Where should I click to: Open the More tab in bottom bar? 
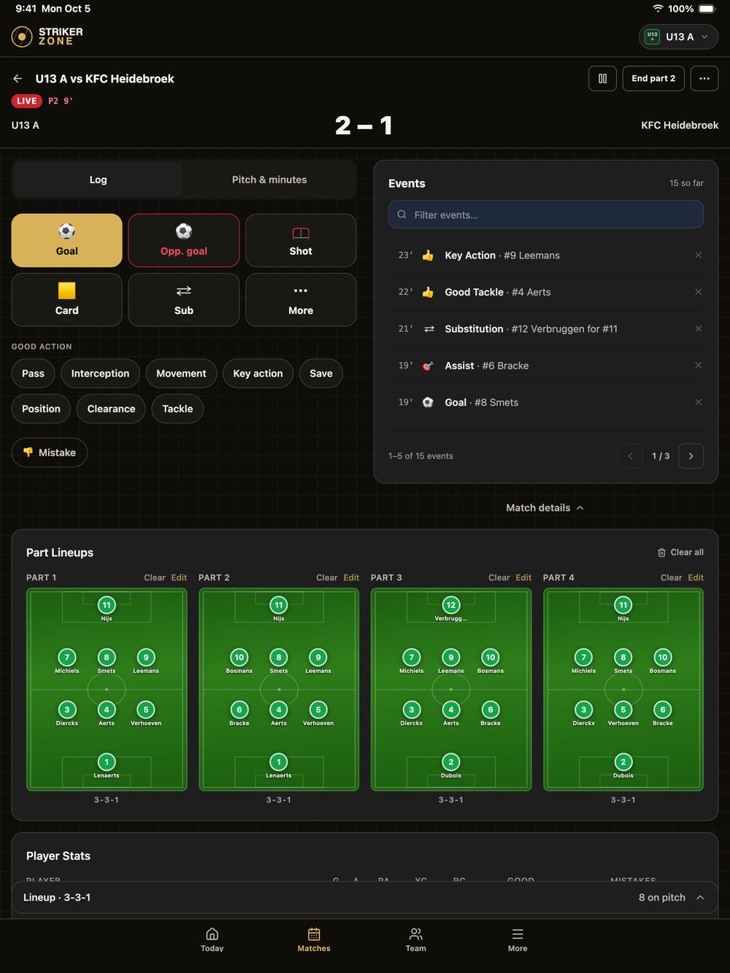518,939
